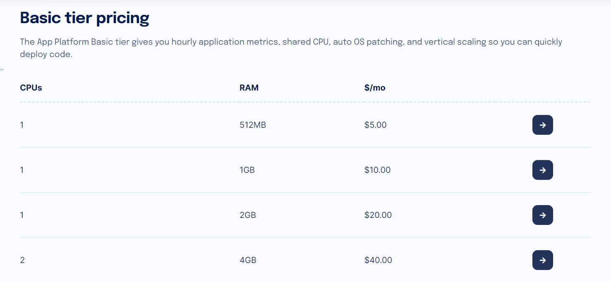Screen dimensions: 611x282
Task: Click the CPUs column header
Action: pos(31,88)
